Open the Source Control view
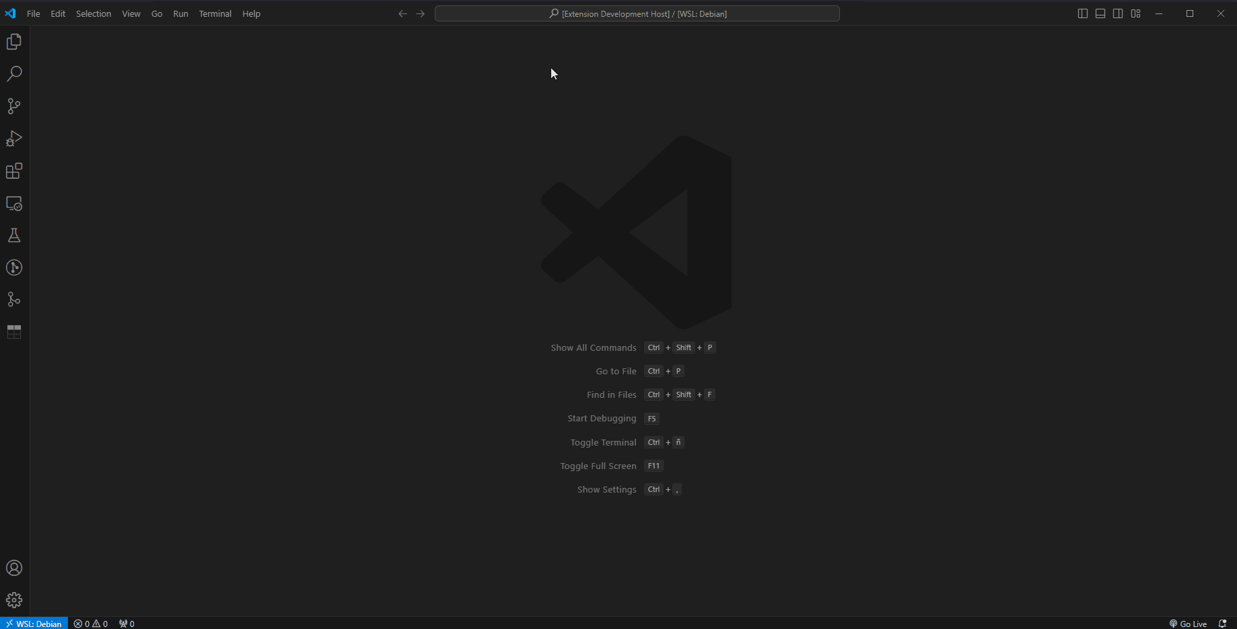The width and height of the screenshot is (1237, 629). 14,106
